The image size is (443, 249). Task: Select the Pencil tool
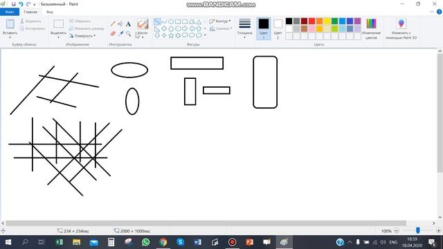(113, 24)
